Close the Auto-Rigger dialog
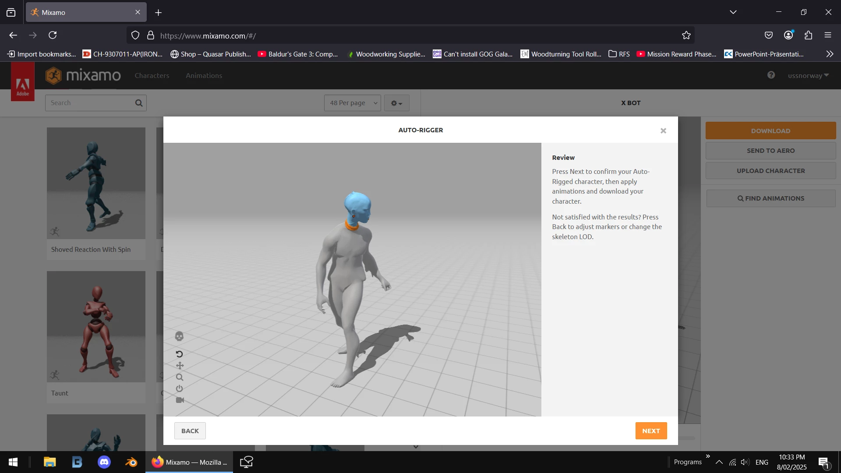841x473 pixels. coord(663,131)
